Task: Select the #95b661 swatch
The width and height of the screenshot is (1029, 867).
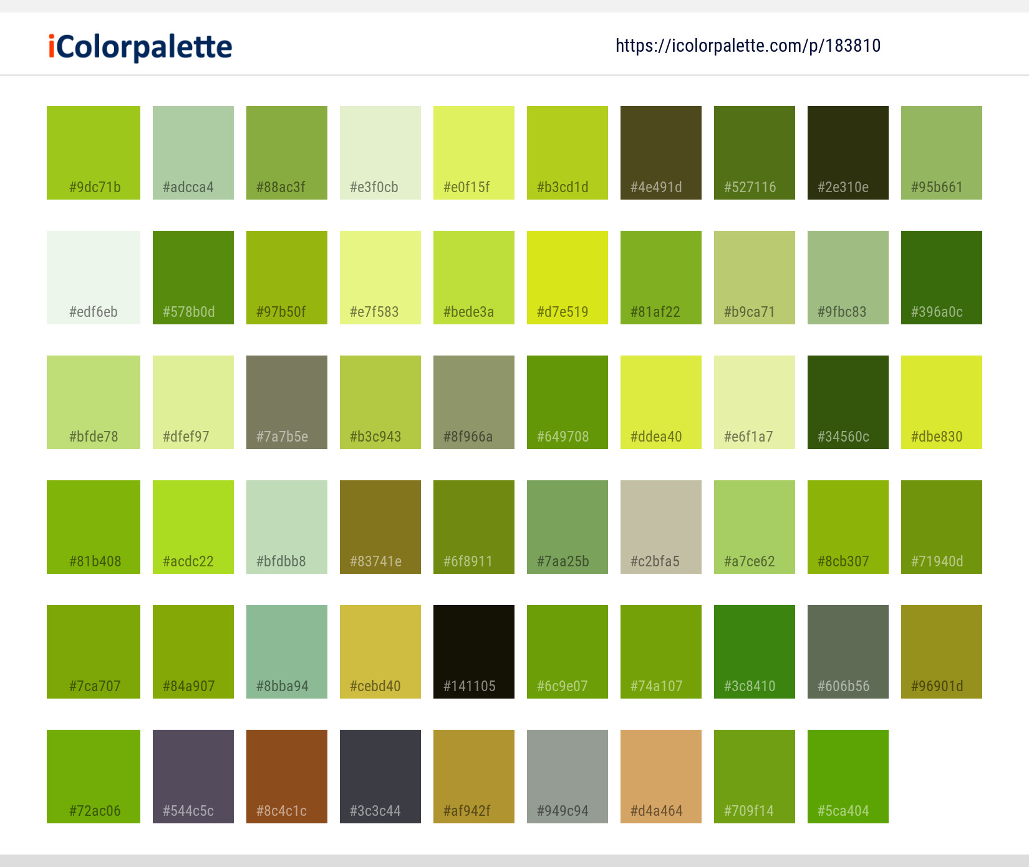Action: click(942, 153)
